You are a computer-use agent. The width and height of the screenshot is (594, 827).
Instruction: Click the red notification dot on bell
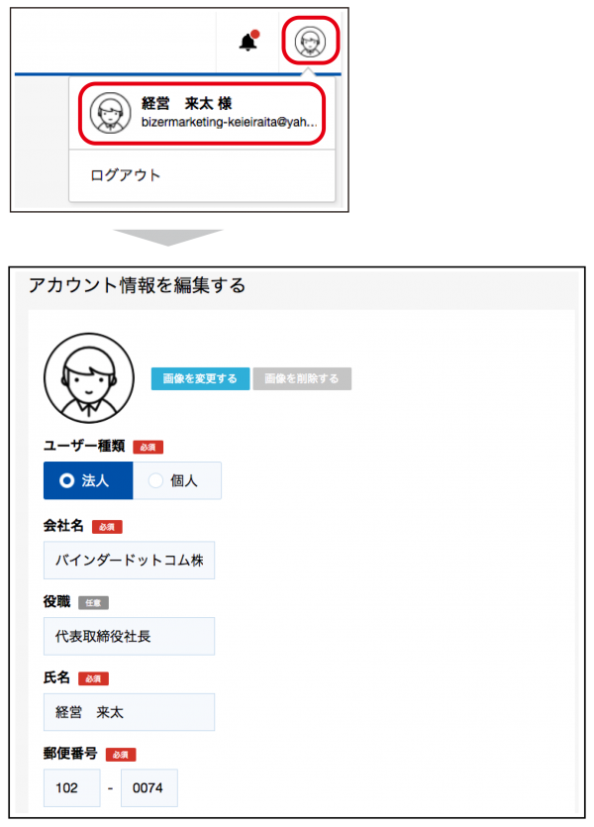(255, 35)
